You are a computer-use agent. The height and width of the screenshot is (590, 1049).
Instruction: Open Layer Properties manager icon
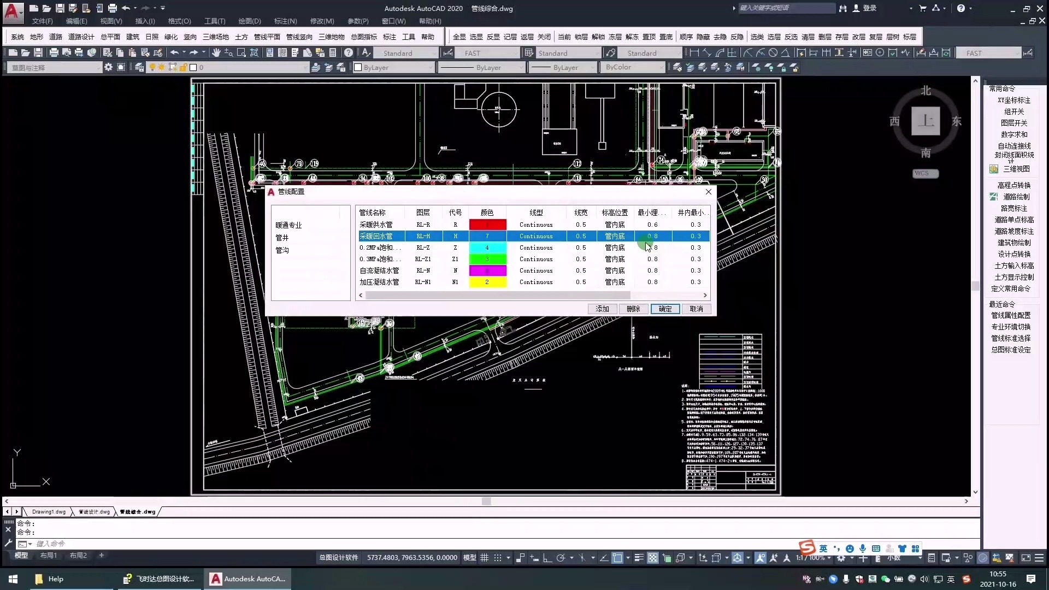pos(139,67)
